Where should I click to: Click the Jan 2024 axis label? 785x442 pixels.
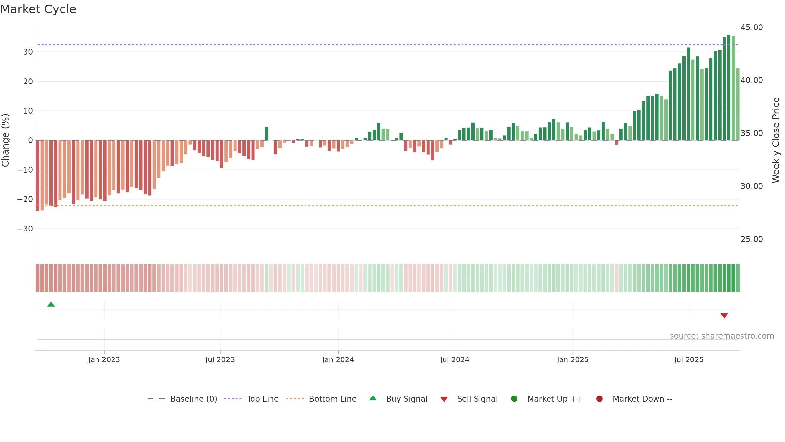(x=338, y=359)
